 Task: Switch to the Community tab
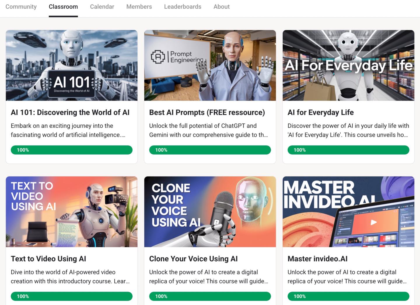pyautogui.click(x=21, y=7)
